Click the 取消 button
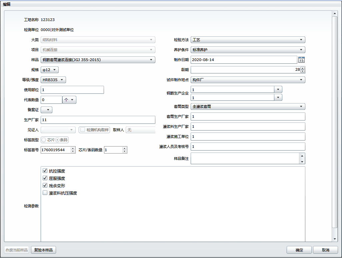 click(x=325, y=250)
